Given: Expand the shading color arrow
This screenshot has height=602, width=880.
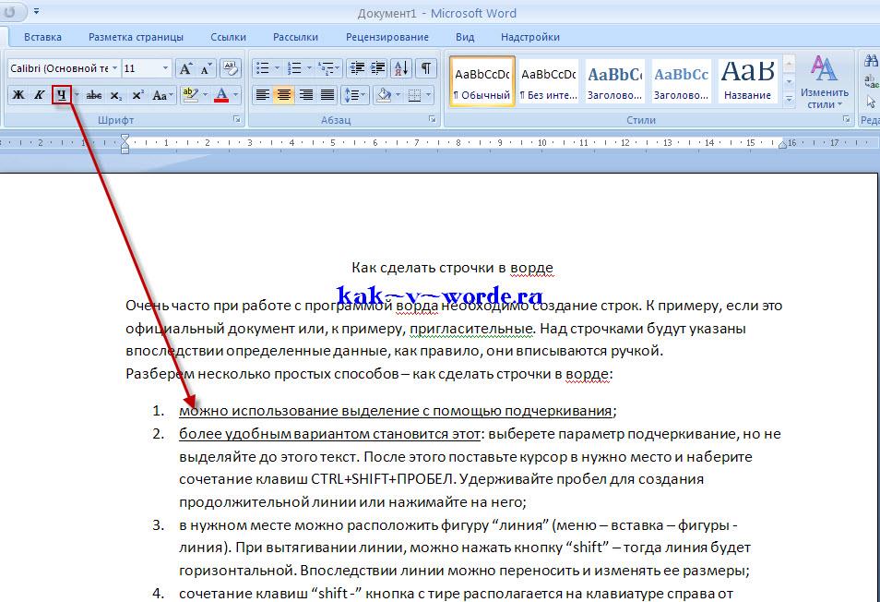Looking at the screenshot, I should click(x=398, y=95).
